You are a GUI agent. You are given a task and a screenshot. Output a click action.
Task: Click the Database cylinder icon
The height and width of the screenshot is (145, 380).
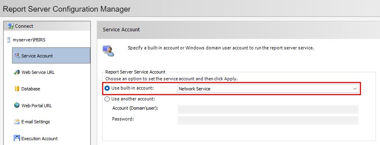point(17,89)
